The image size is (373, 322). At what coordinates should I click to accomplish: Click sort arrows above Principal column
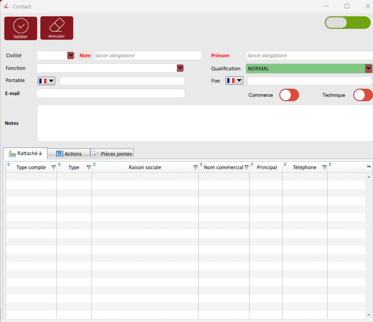(252, 164)
